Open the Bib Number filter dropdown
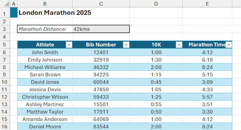The image size is (241, 130). [126, 45]
